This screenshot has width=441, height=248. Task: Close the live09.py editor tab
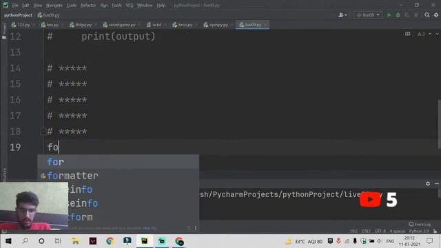click(265, 25)
